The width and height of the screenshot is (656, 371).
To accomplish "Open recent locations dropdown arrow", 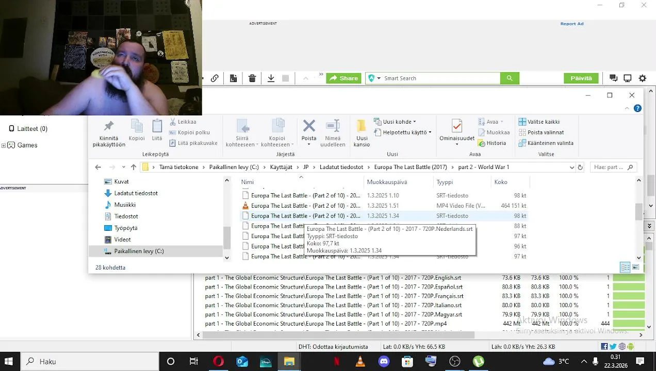I will (123, 167).
